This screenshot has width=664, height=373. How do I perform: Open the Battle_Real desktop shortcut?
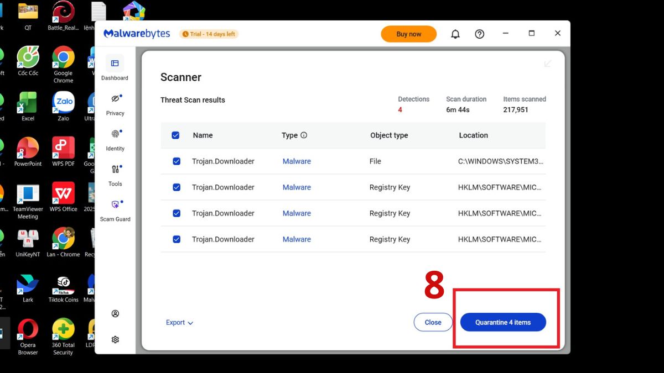click(63, 15)
